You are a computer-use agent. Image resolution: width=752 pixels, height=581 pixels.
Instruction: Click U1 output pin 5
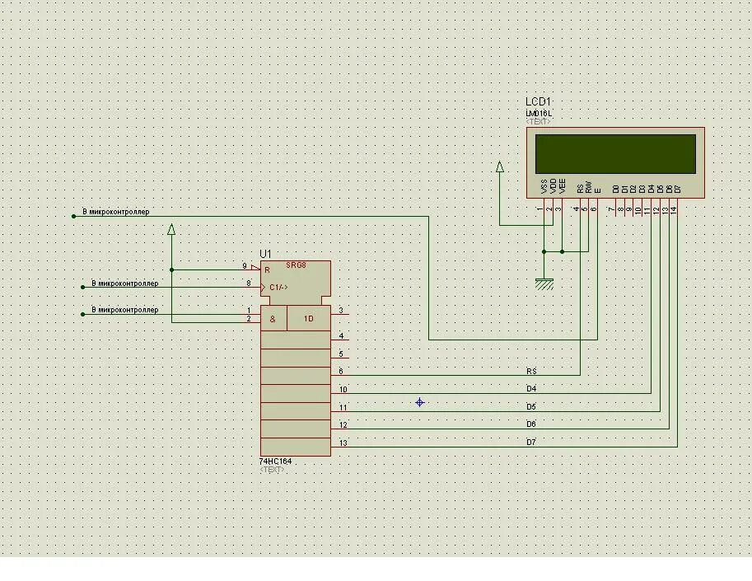pos(340,356)
